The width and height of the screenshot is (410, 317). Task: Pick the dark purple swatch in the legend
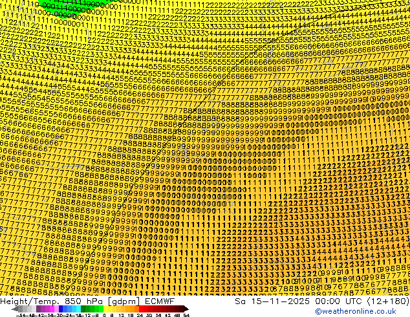point(38,309)
